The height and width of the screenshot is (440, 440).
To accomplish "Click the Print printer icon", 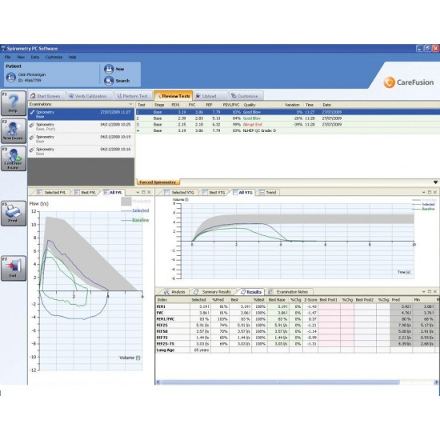I will (13, 214).
